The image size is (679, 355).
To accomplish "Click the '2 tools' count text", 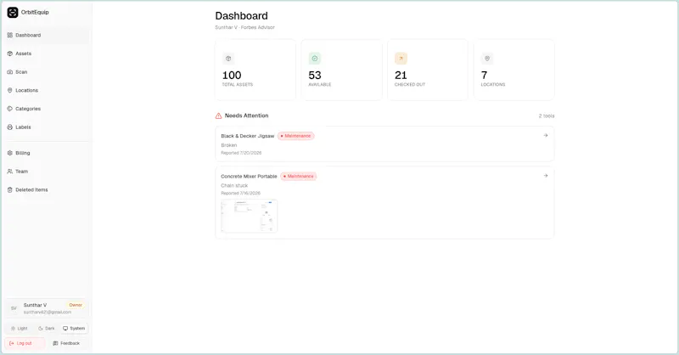I will pyautogui.click(x=547, y=116).
